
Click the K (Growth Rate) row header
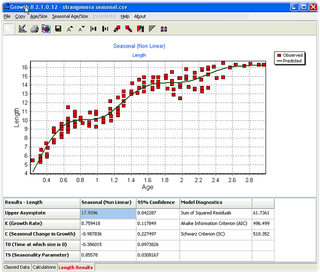click(x=42, y=223)
